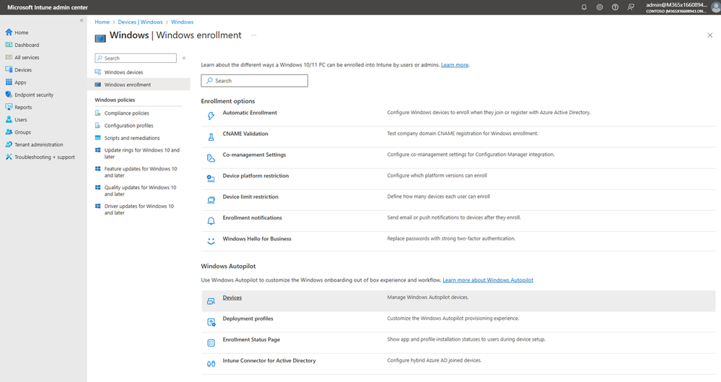
Task: Go to Tenant administration
Action: [39, 144]
